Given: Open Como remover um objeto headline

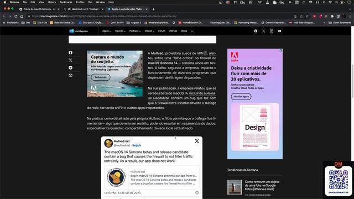Looking at the screenshot, I should click(x=262, y=186).
